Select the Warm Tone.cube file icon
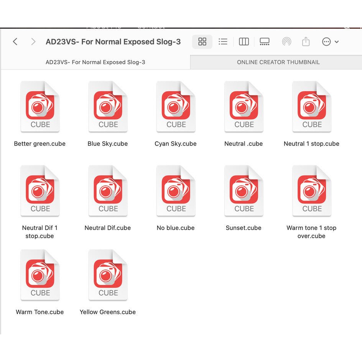The height and width of the screenshot is (362, 362). click(40, 275)
